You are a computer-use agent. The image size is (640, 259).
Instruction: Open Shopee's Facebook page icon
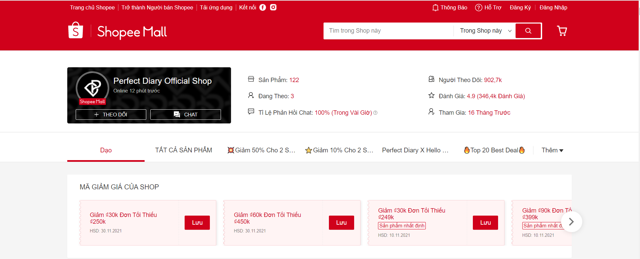tap(263, 7)
